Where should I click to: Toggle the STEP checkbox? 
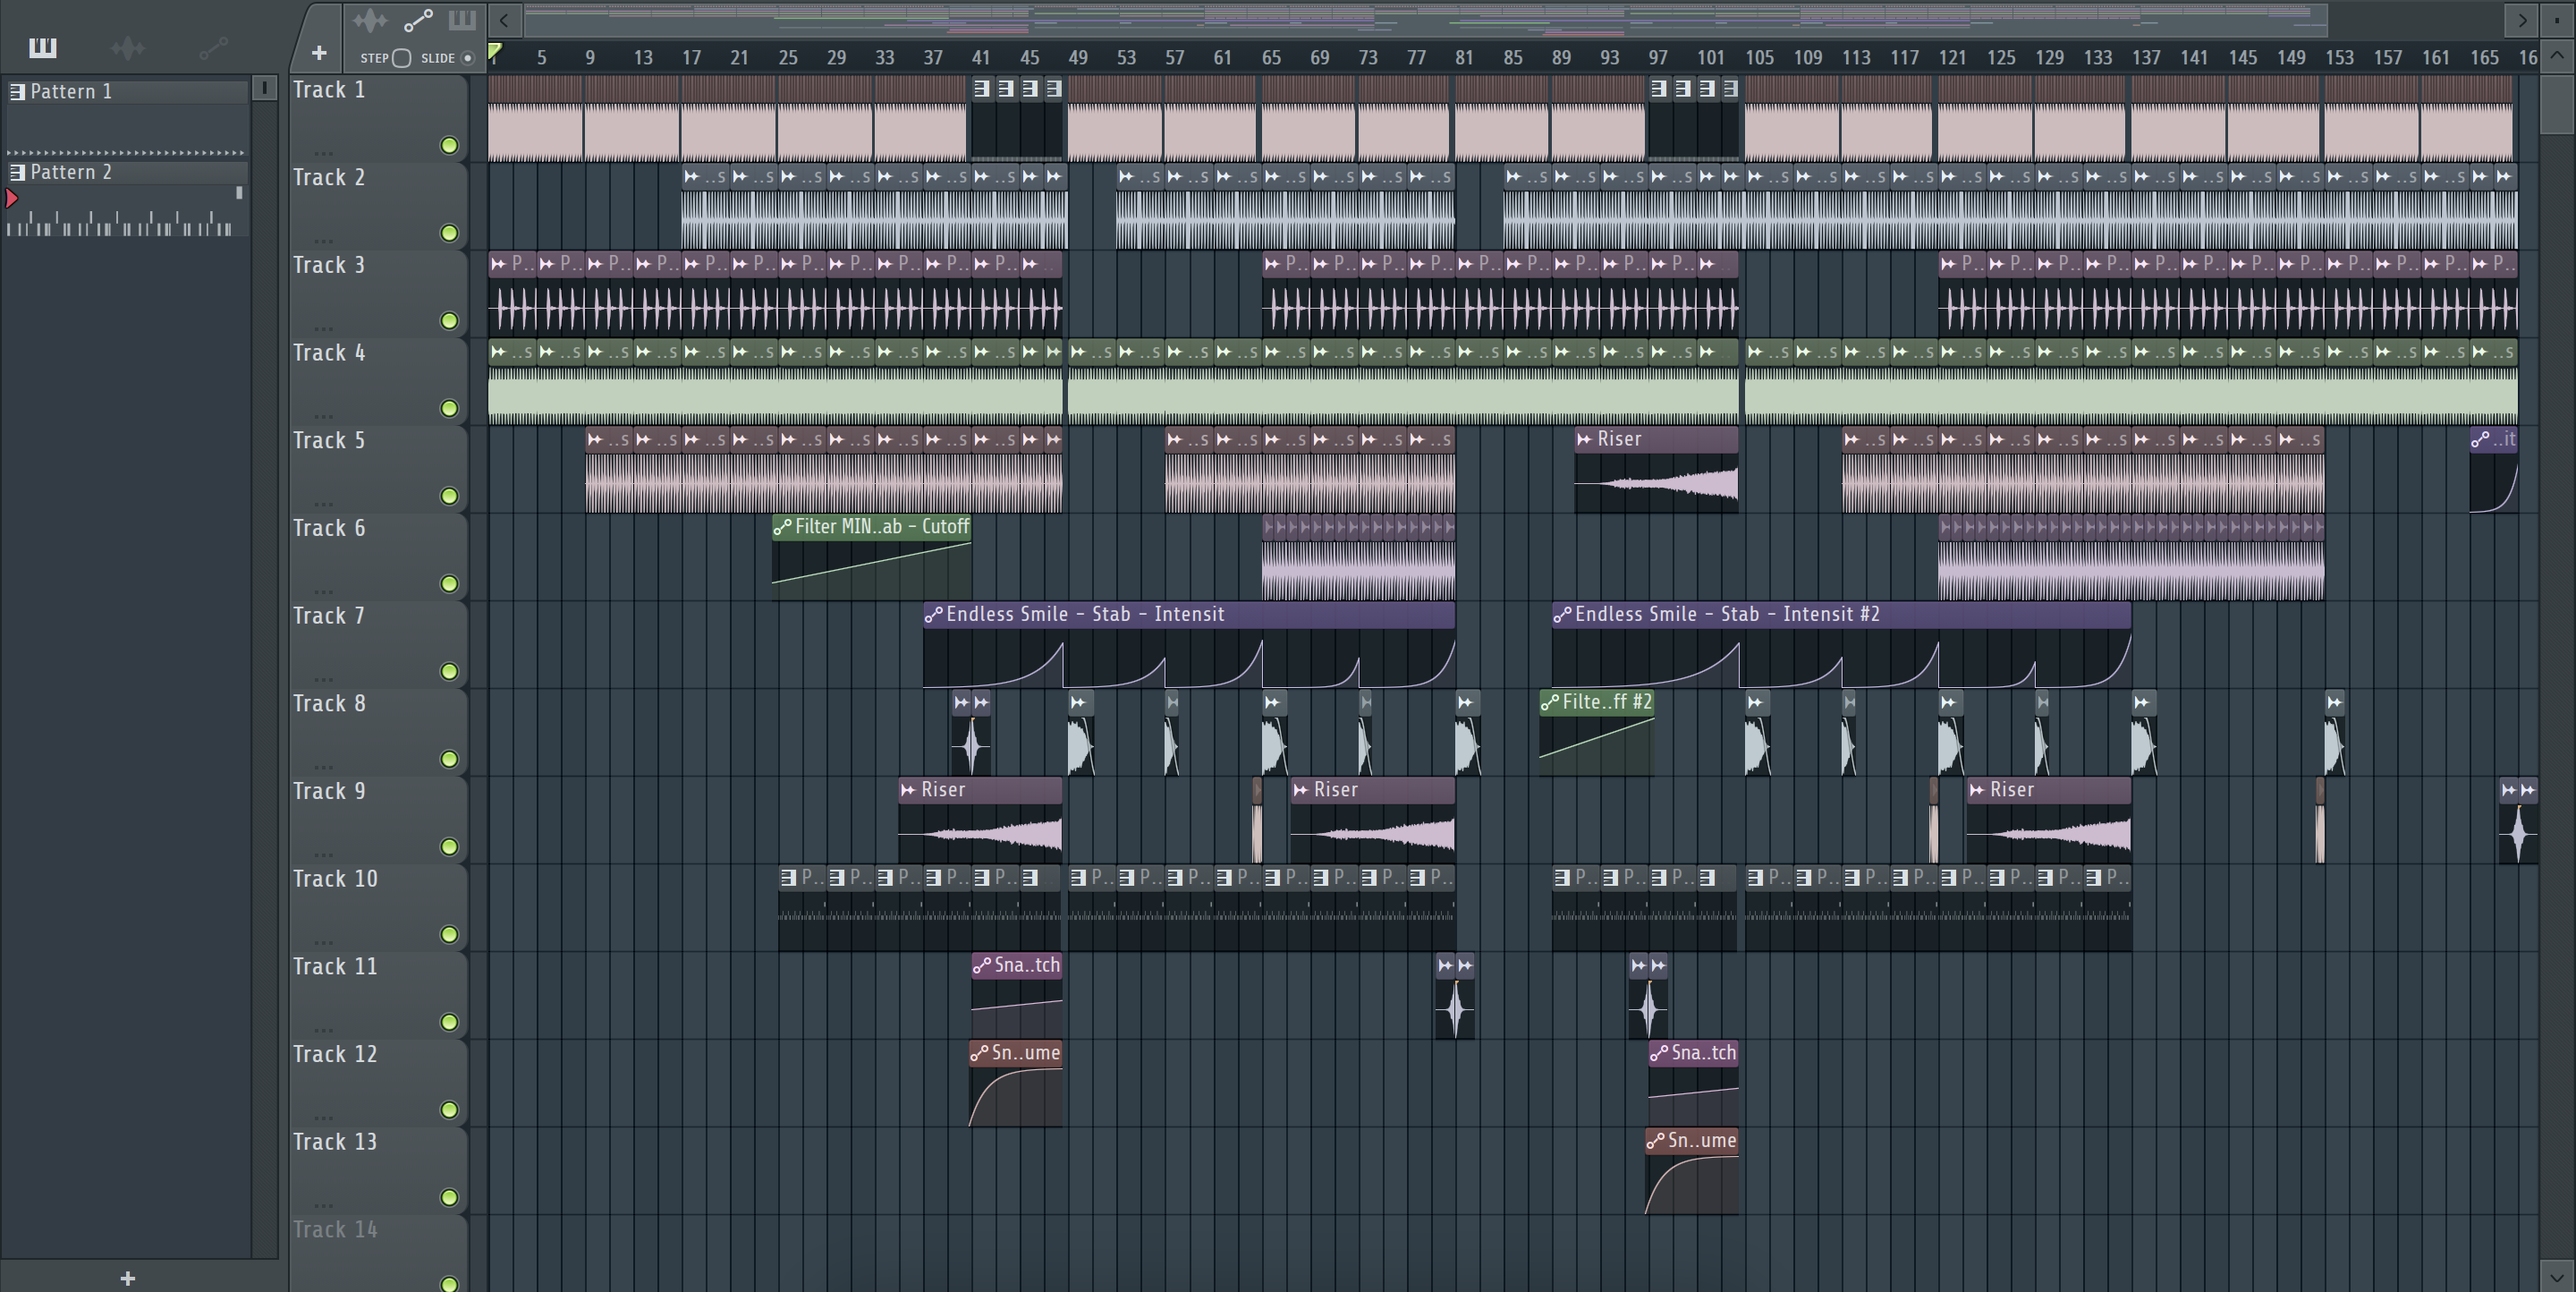(x=401, y=58)
